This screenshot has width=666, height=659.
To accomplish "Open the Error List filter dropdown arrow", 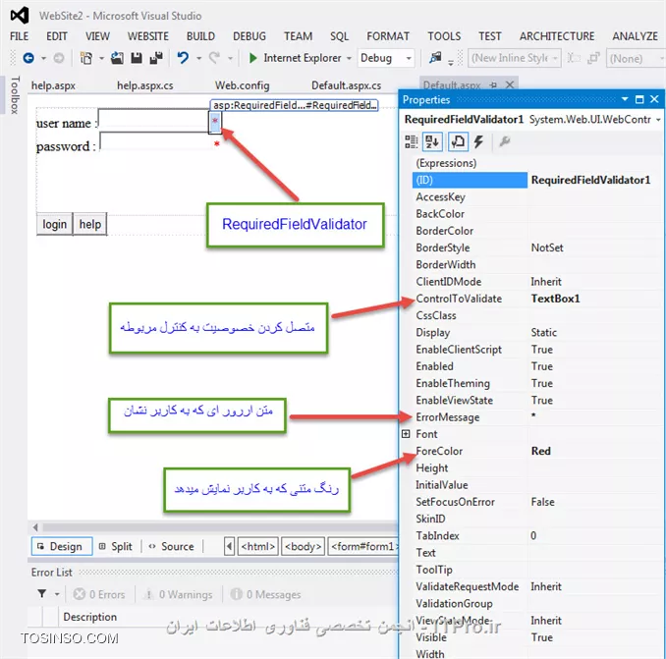I will coord(57,594).
